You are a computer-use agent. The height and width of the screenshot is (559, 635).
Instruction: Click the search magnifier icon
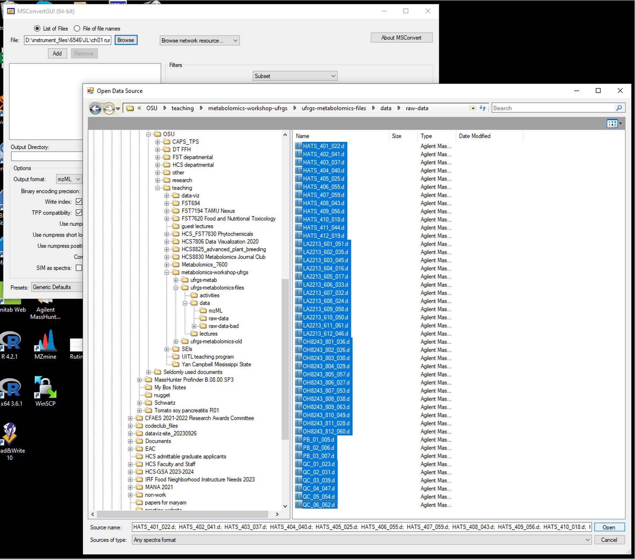(x=619, y=108)
